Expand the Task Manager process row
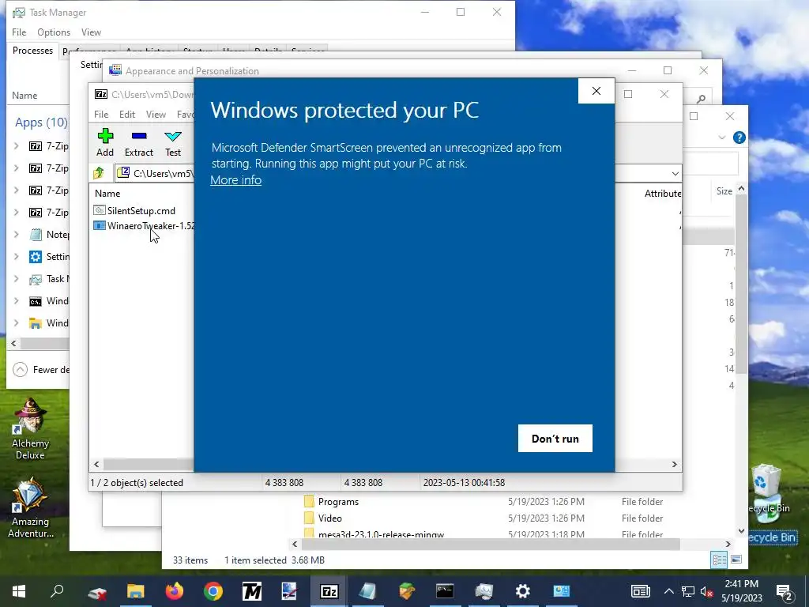 17,279
